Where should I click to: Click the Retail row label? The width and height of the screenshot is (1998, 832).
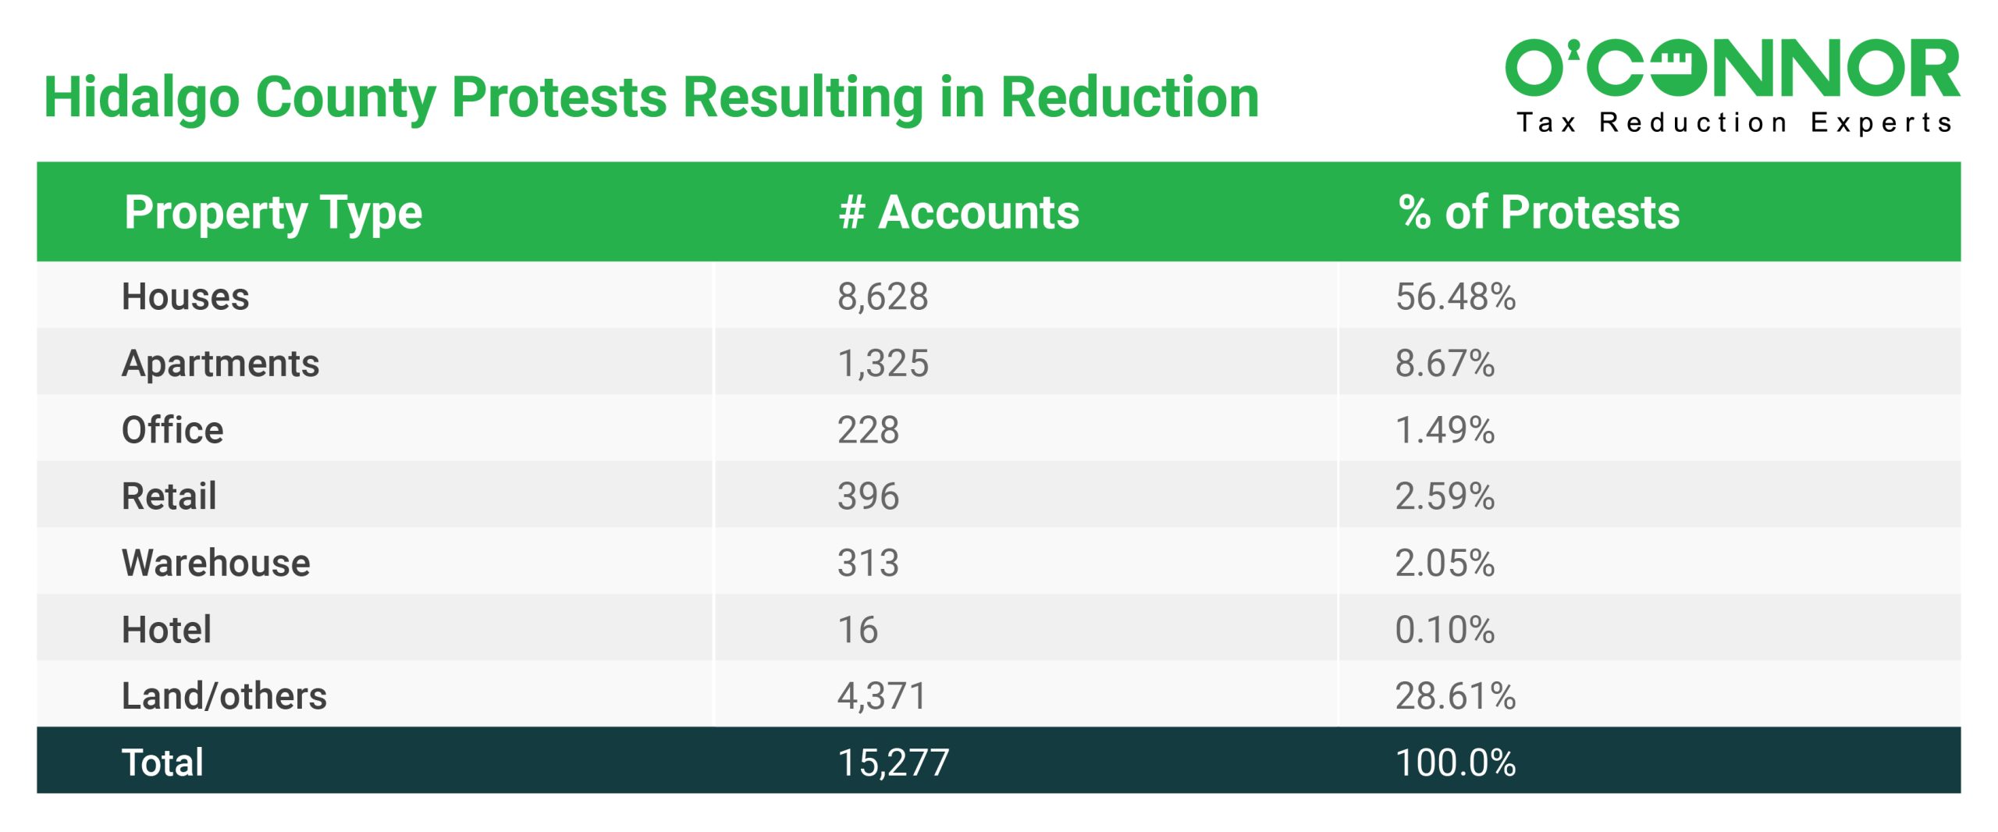click(x=169, y=496)
